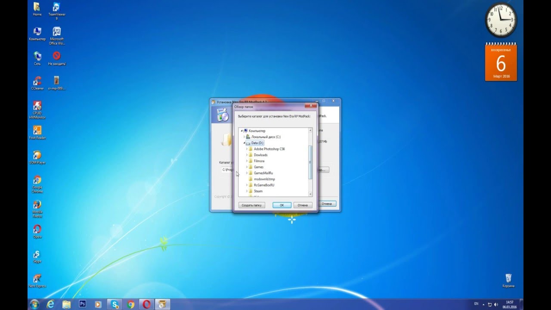551x310 pixels.
Task: Select the msdownld.tmp folder
Action: tap(261, 179)
